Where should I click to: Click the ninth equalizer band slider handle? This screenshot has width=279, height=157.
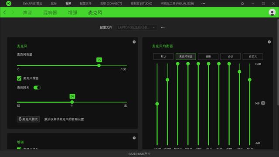click(x=239, y=72)
